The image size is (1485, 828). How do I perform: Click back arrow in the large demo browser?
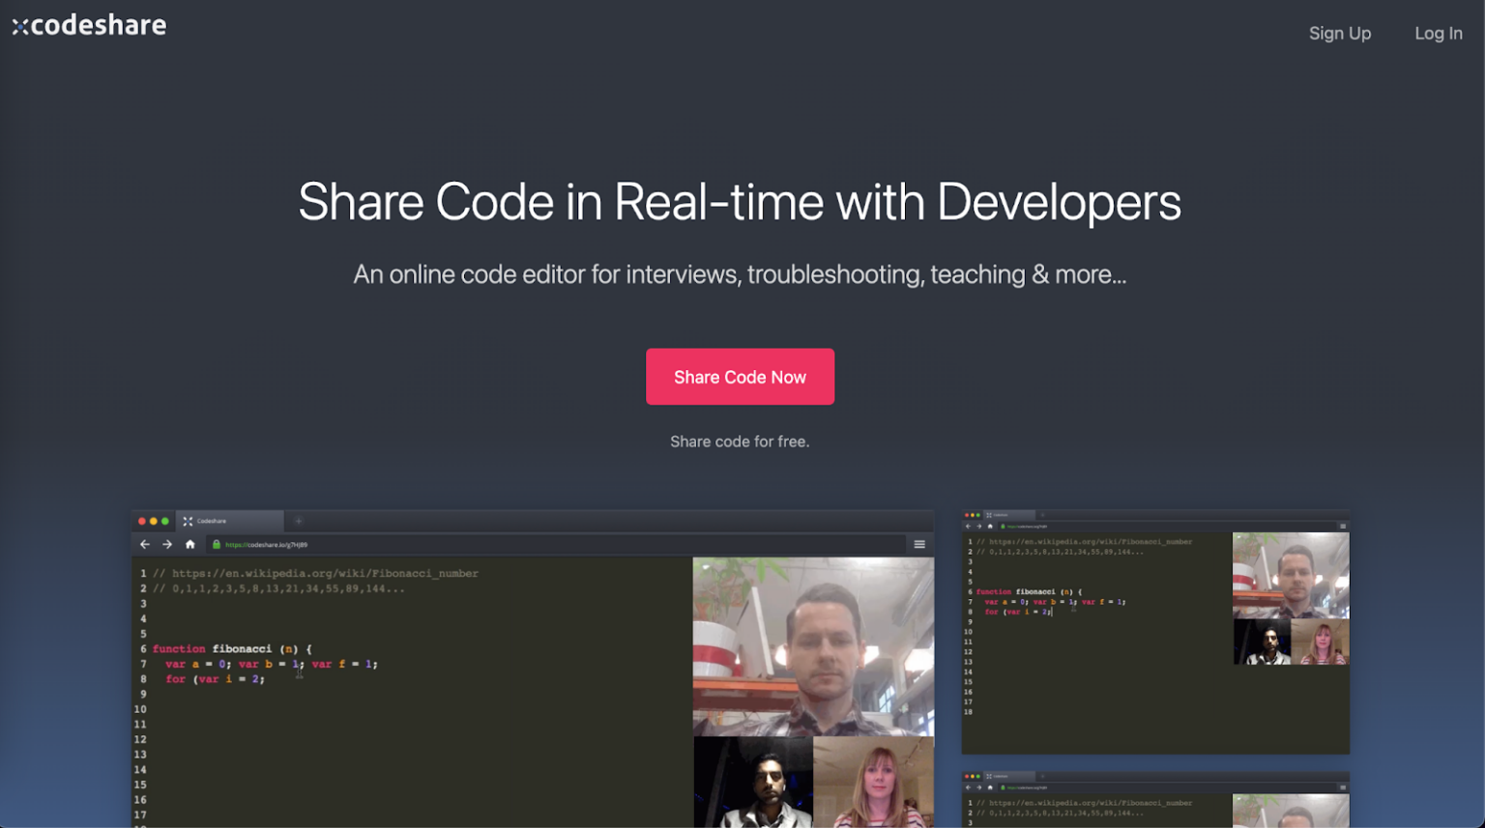pos(145,545)
